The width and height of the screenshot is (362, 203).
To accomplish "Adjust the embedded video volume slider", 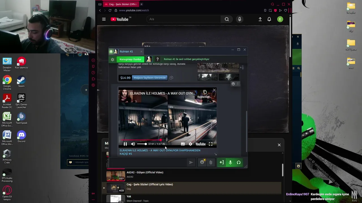I will tap(142, 144).
